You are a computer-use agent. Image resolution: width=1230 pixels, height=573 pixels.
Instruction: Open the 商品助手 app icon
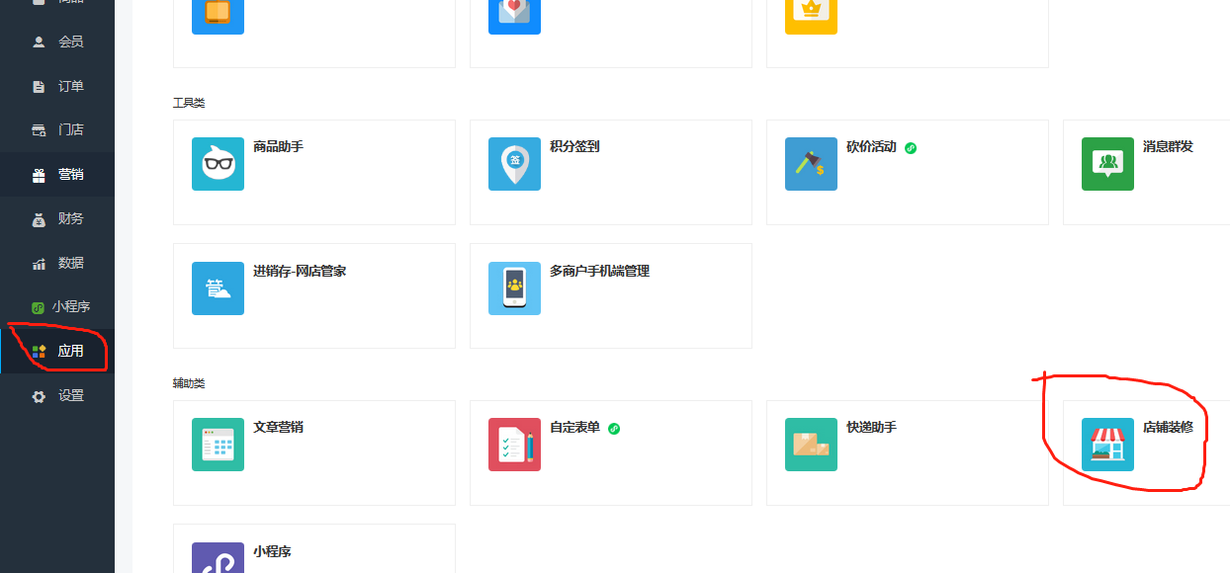(218, 164)
